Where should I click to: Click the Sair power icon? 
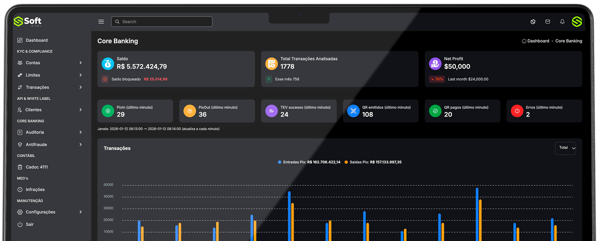20,224
